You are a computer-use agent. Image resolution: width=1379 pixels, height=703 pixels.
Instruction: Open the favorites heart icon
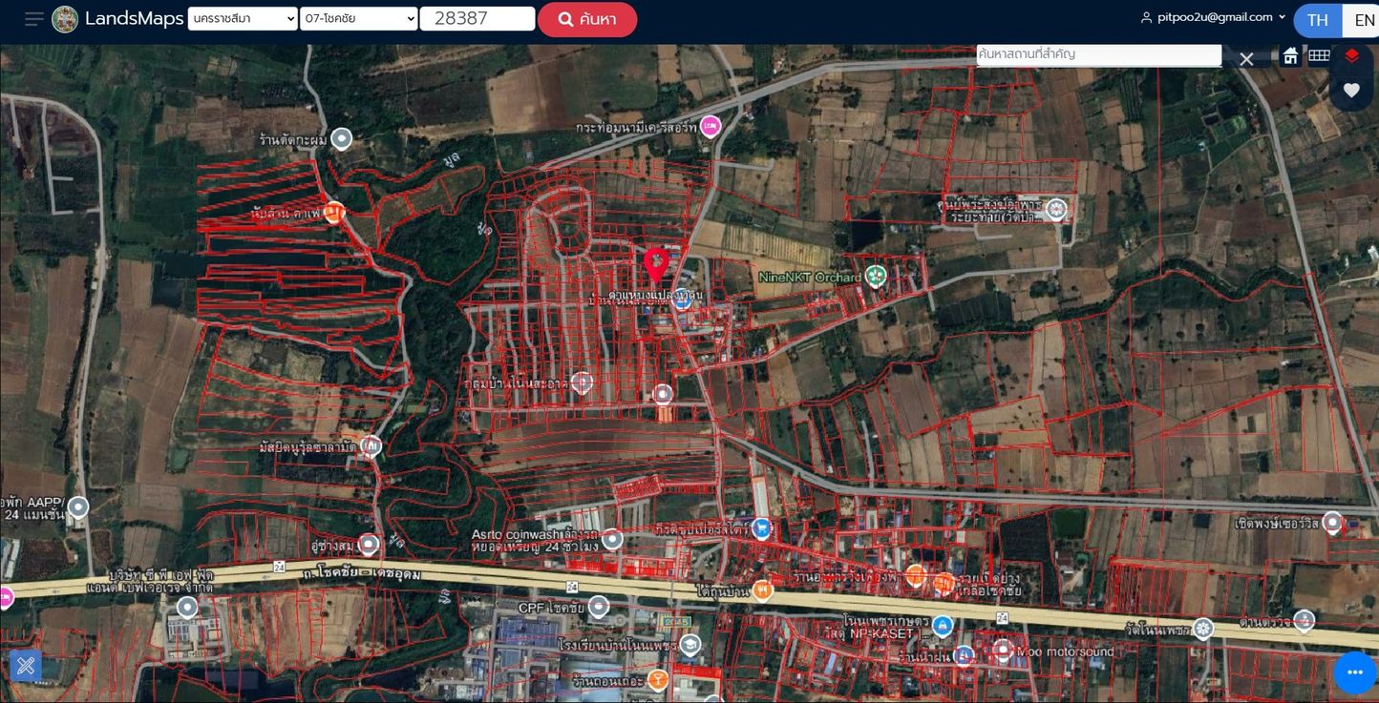tap(1351, 91)
